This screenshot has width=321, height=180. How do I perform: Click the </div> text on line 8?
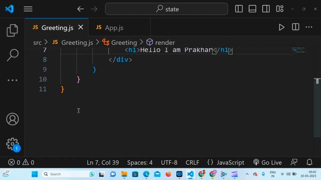(x=120, y=60)
